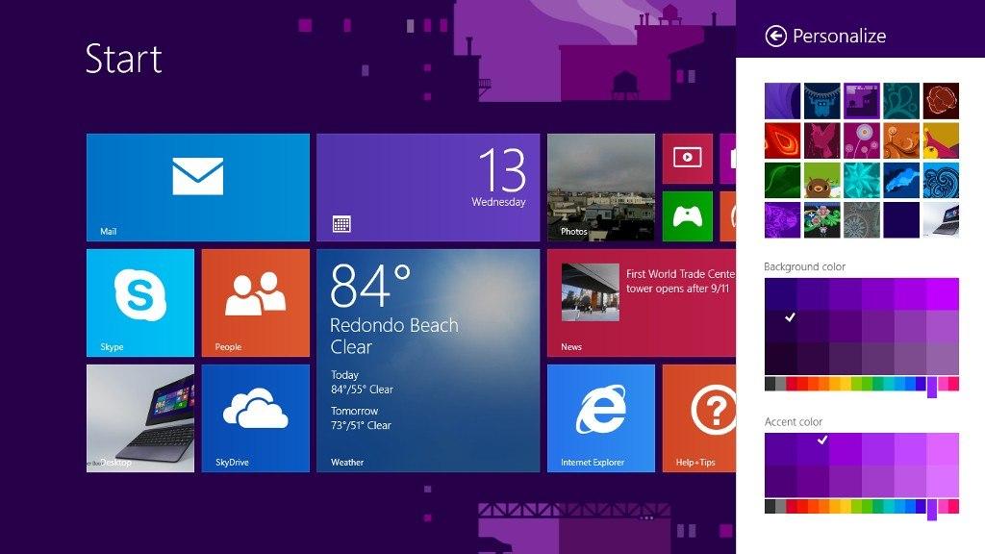985x554 pixels.
Task: Switch to Desktop using its tile
Action: point(139,417)
